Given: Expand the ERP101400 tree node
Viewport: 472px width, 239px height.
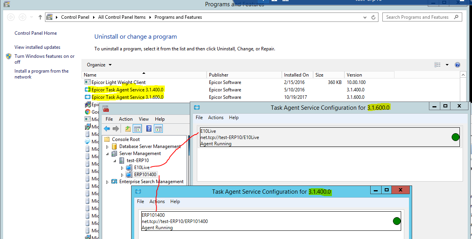Looking at the screenshot, I should 122,175.
